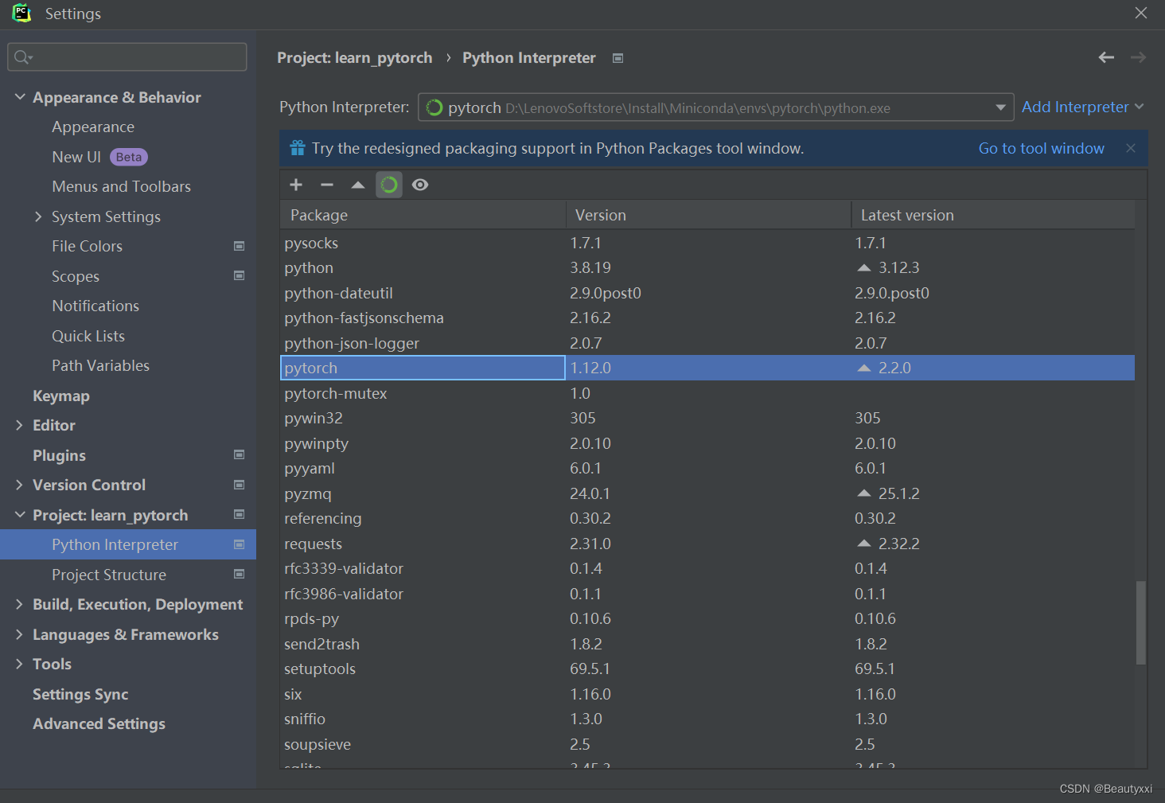This screenshot has height=803, width=1165.
Task: Click the search magnifier icon
Action: pyautogui.click(x=22, y=57)
